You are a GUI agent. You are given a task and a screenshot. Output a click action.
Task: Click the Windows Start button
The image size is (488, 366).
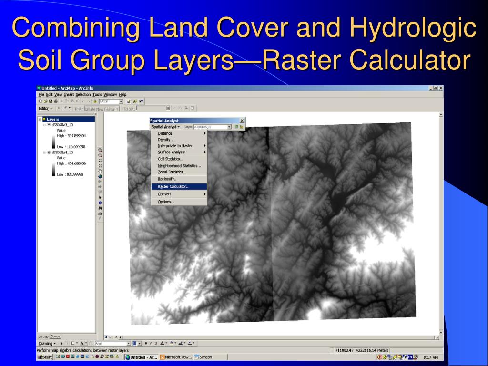[45, 357]
